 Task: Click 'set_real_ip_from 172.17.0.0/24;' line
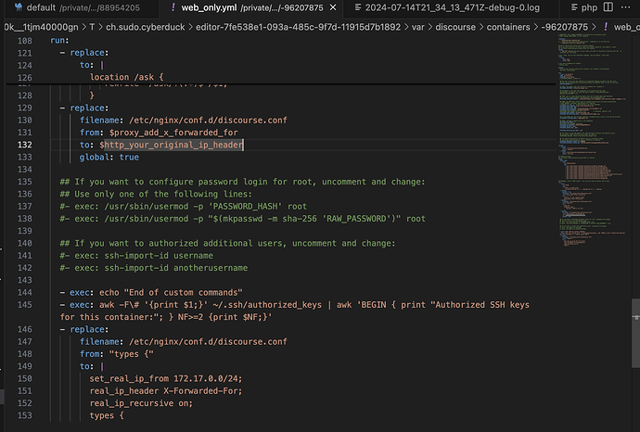click(166, 378)
